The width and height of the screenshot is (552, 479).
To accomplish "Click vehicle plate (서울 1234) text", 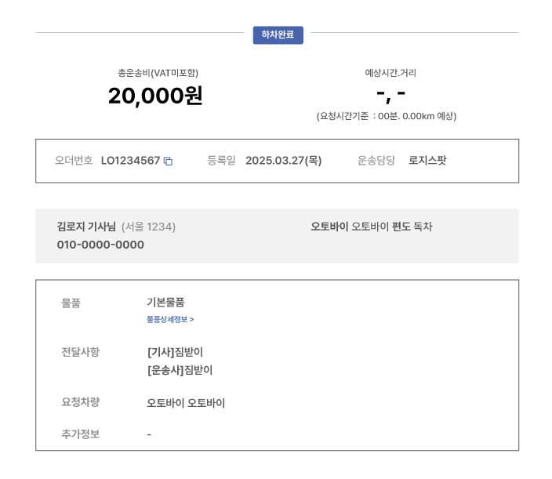I will (x=148, y=227).
